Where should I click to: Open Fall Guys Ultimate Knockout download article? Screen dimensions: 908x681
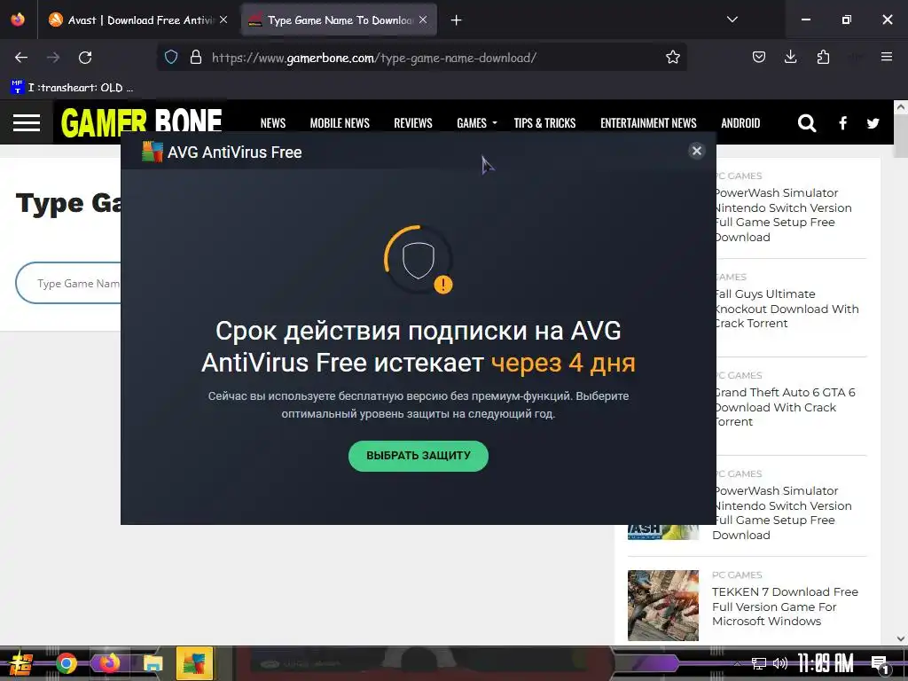point(787,309)
